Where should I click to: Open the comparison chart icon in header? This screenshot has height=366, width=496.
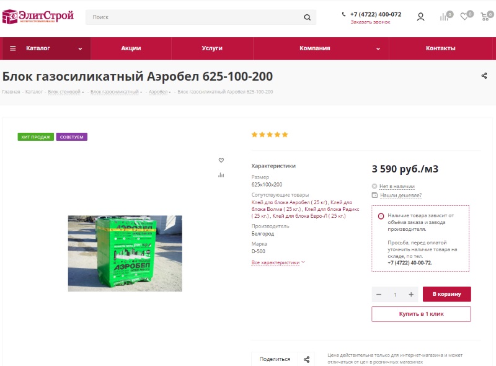(x=444, y=17)
